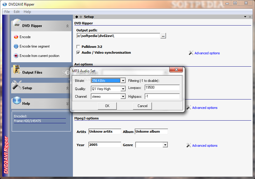Screen dimensions: 255x179
Task: Click tools icon beside DVD Ripper Advanced options
Action: pos(191,53)
